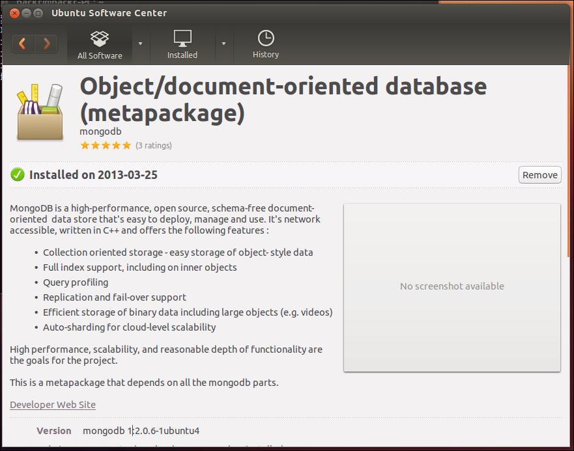The height and width of the screenshot is (451, 574).
Task: Open the All Software section
Action: tap(100, 45)
